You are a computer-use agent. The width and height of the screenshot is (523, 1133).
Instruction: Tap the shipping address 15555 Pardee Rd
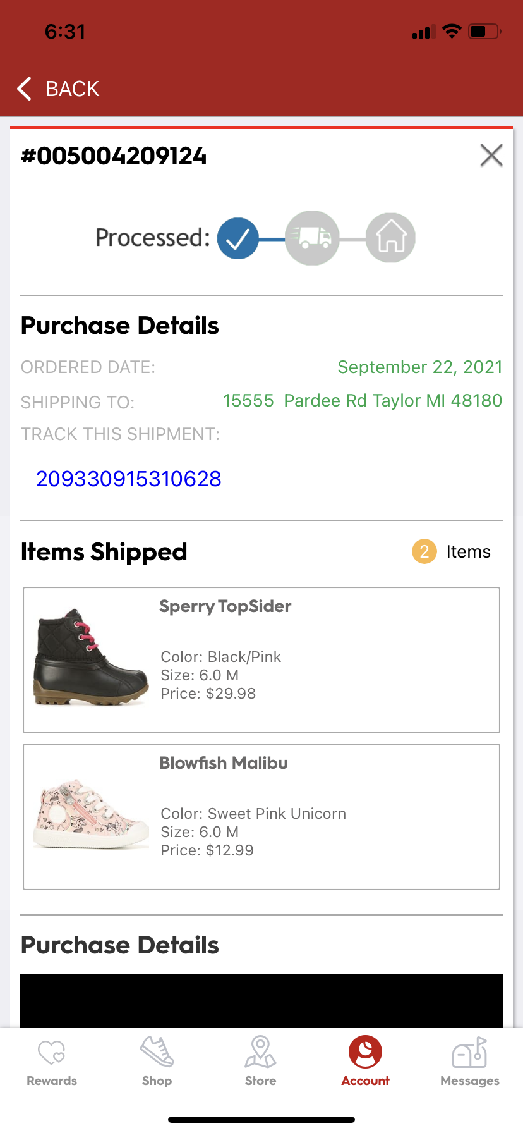pos(363,401)
